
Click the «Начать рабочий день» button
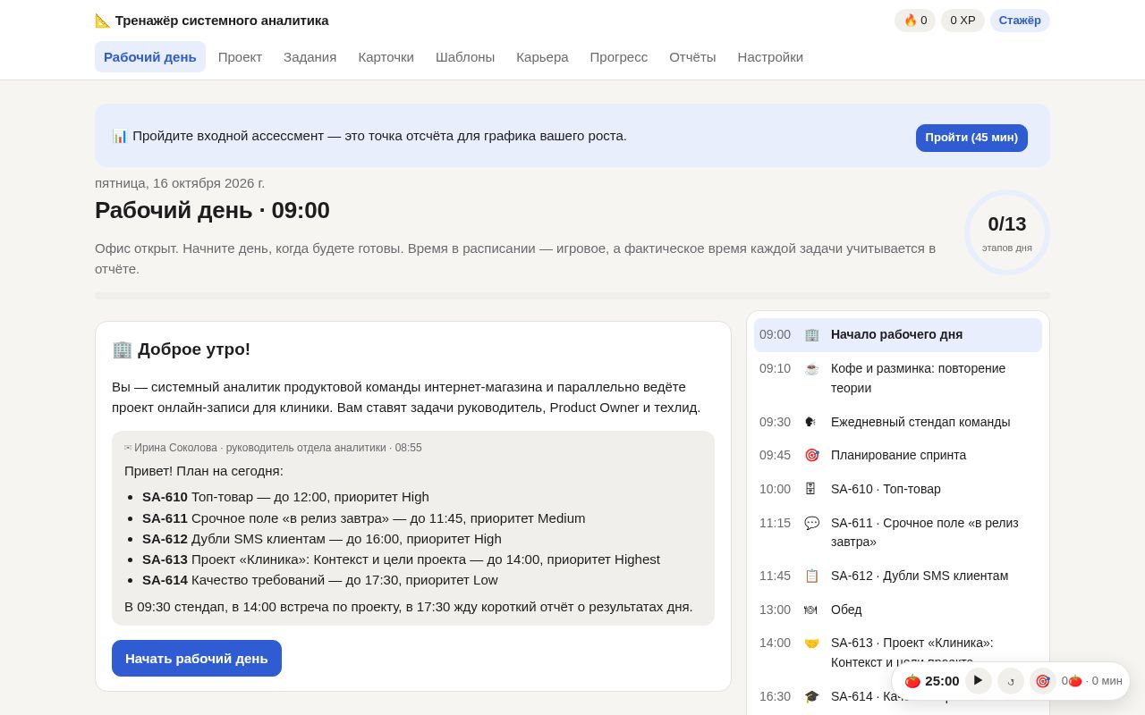pos(197,659)
